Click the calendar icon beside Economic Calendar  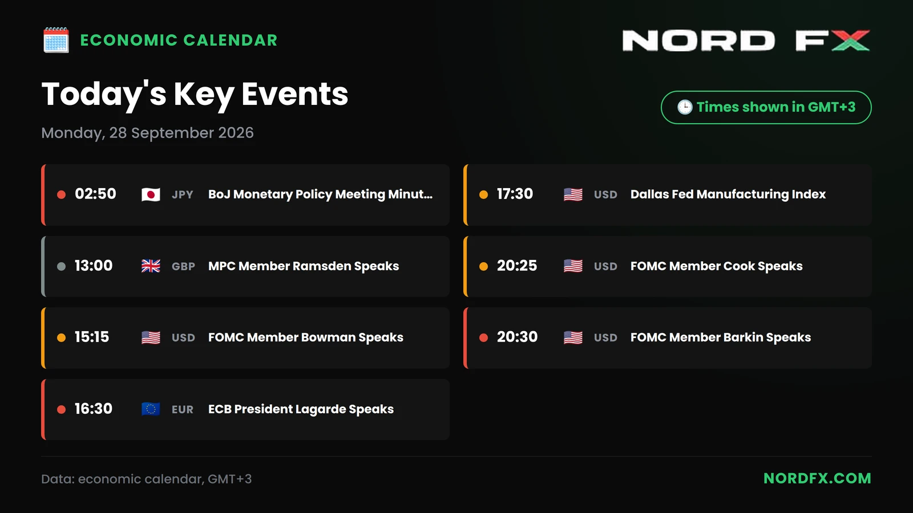pos(56,40)
